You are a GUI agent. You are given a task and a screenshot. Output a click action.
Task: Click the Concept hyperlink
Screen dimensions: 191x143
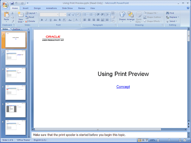click(123, 87)
